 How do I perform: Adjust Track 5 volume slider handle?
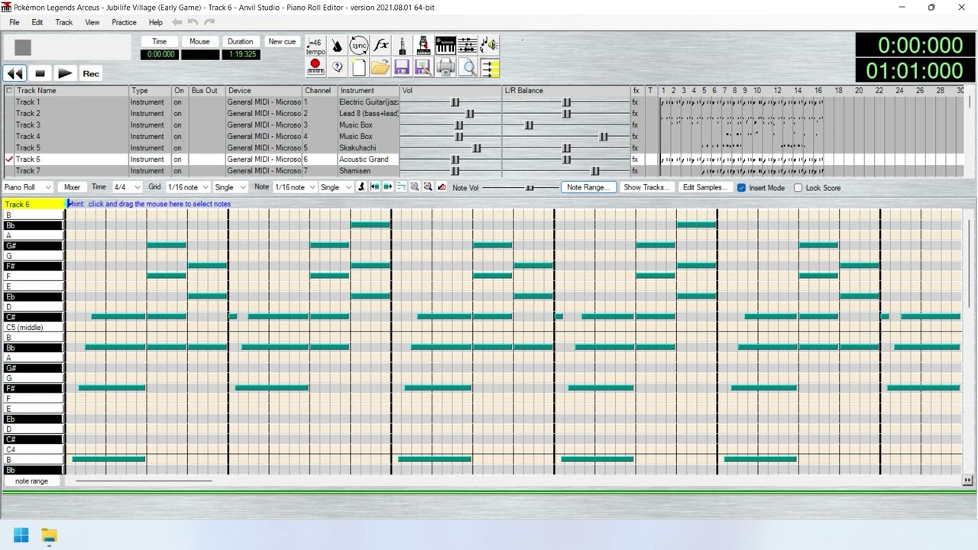click(x=477, y=147)
